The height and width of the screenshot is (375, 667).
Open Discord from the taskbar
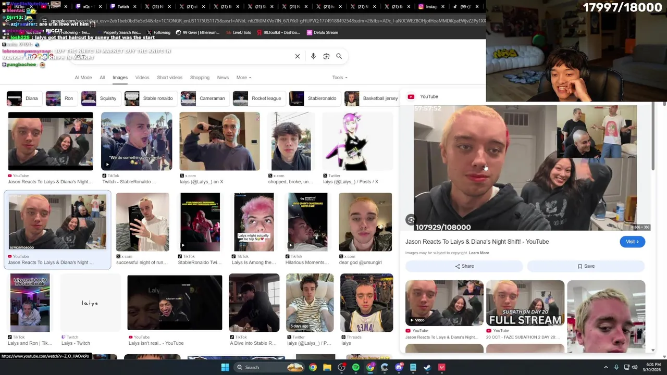[x=399, y=367]
